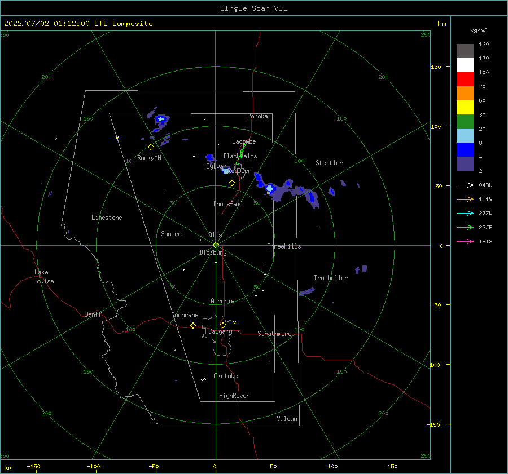Click the yellow diamond marker inside Calgary

tap(223, 325)
